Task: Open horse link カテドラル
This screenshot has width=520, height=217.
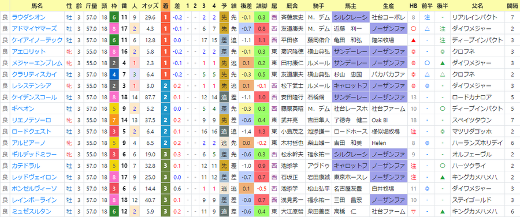Action: click(x=25, y=166)
